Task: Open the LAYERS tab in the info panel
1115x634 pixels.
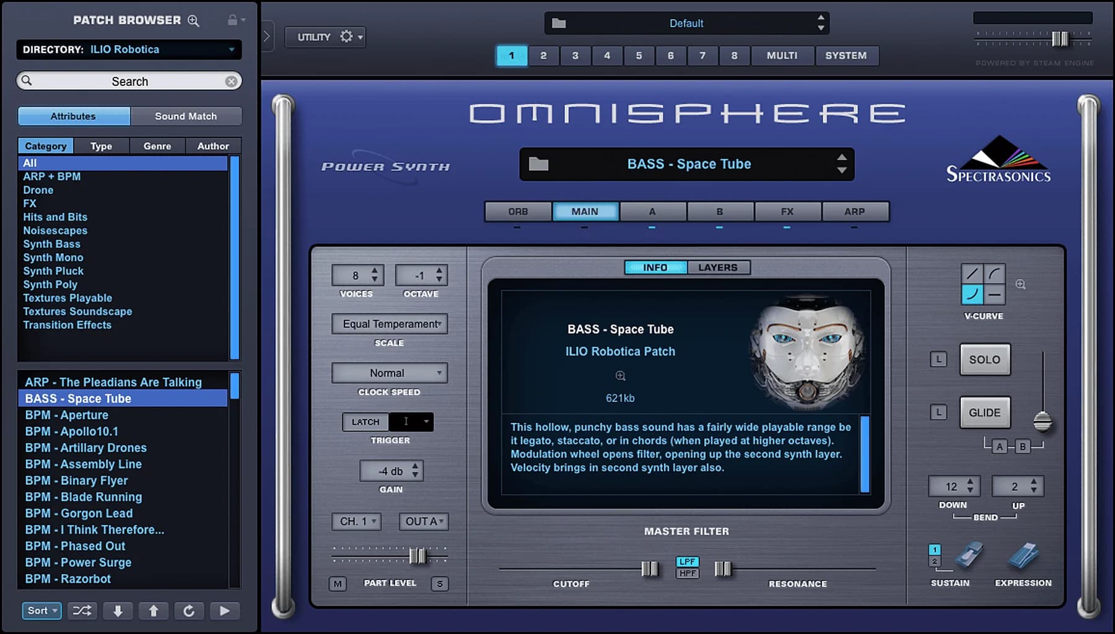Action: click(718, 267)
